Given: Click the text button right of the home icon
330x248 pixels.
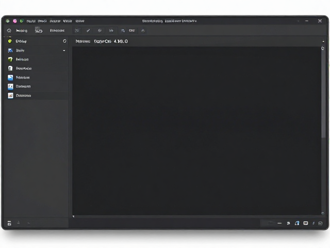Looking at the screenshot, I should tap(22, 30).
